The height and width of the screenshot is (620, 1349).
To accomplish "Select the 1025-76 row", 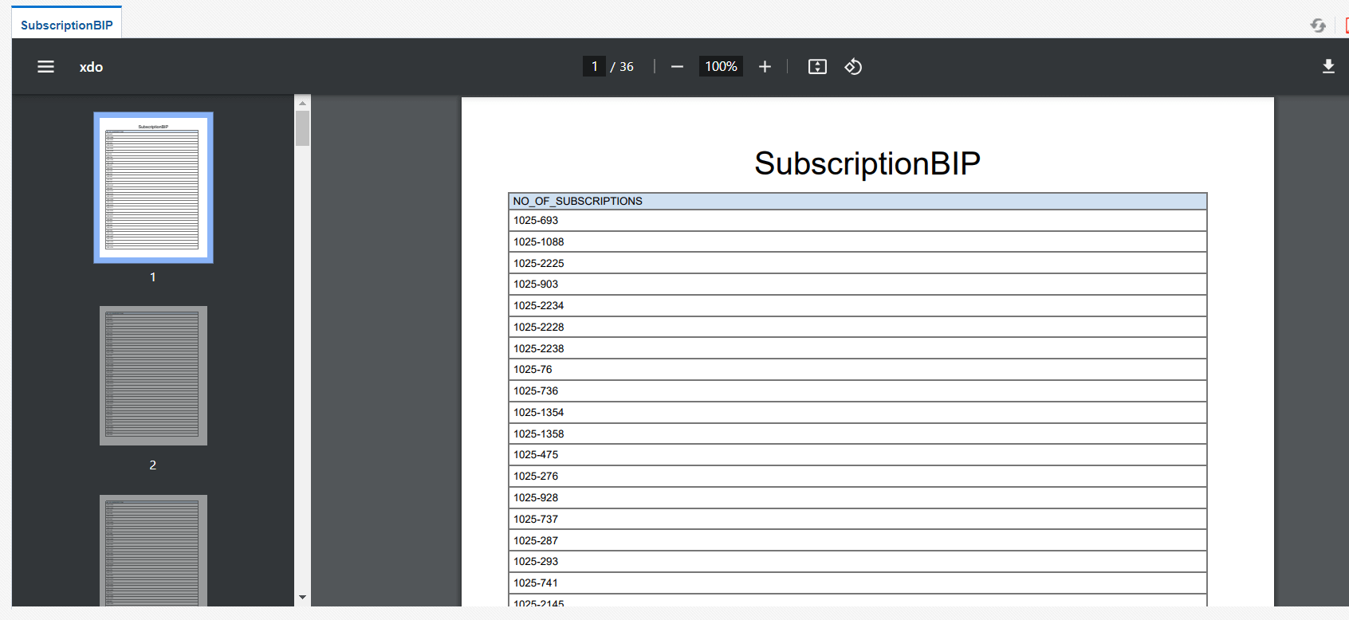I will point(858,370).
